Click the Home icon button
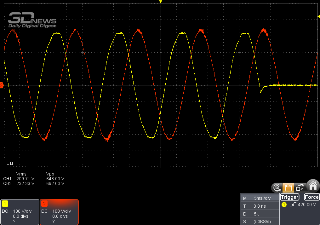Viewport: 320px width, 225px height. click(x=313, y=186)
